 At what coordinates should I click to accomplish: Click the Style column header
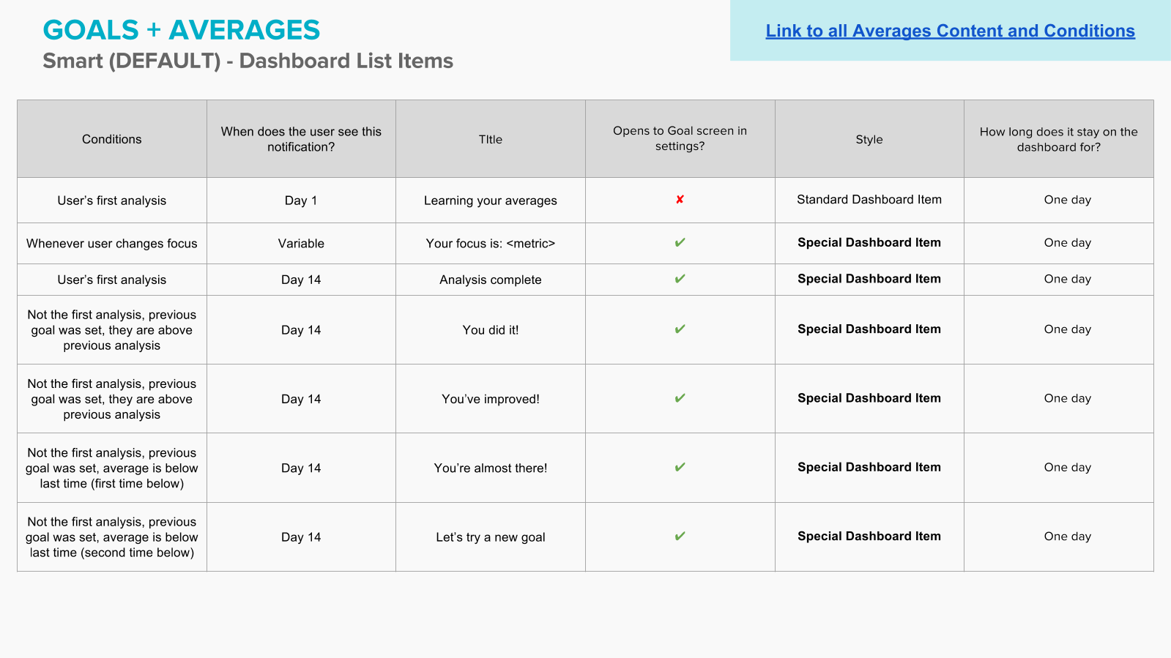869,139
